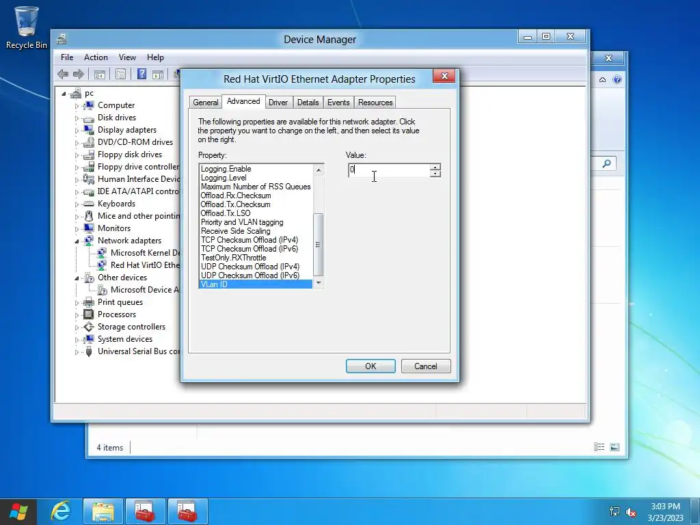Expand the Keyboards tree node
Image resolution: width=700 pixels, height=525 pixels.
77,204
